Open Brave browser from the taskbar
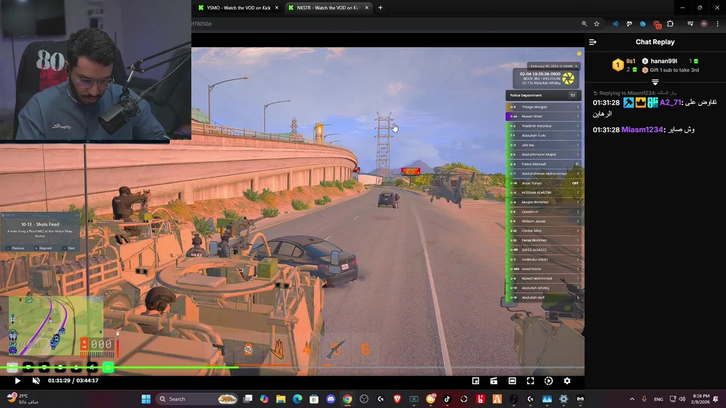Screen dimensions: 726x408 [397, 399]
